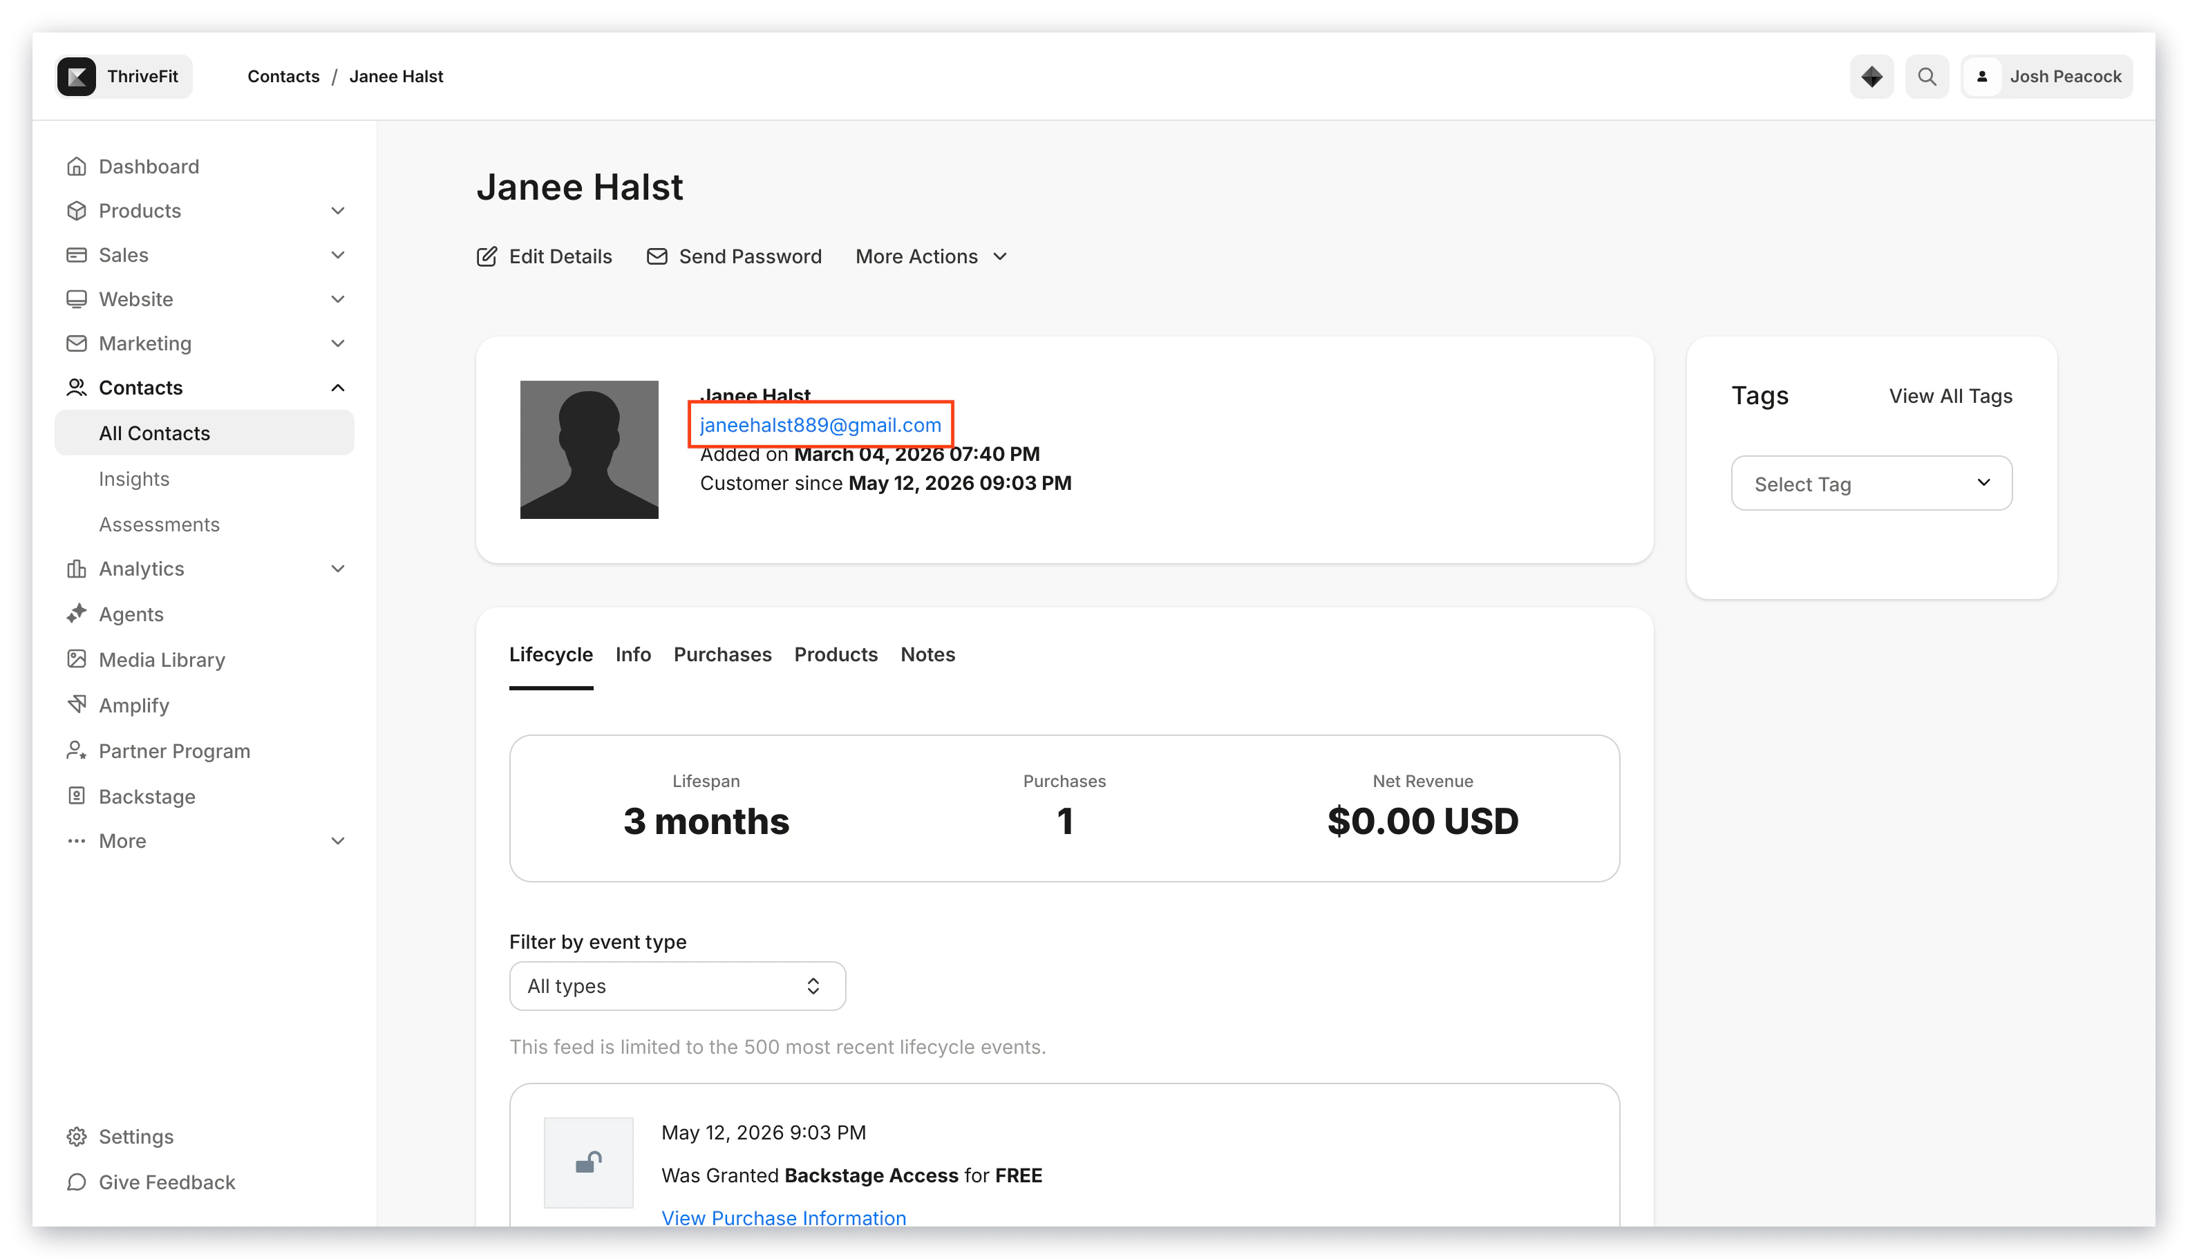The width and height of the screenshot is (2188, 1259).
Task: Click the $0.00 USD net revenue value
Action: pyautogui.click(x=1423, y=821)
